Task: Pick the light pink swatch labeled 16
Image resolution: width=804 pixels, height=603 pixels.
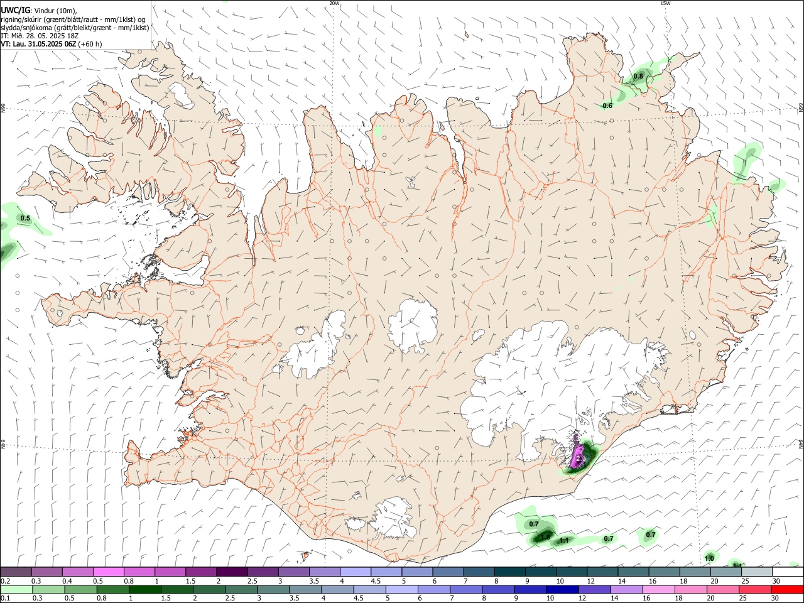Action: click(x=660, y=589)
